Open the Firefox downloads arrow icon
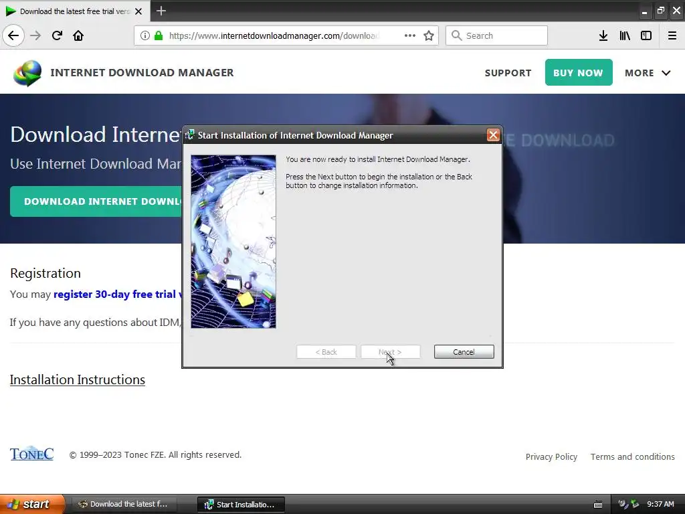Viewport: 685px width, 514px height. pyautogui.click(x=603, y=35)
